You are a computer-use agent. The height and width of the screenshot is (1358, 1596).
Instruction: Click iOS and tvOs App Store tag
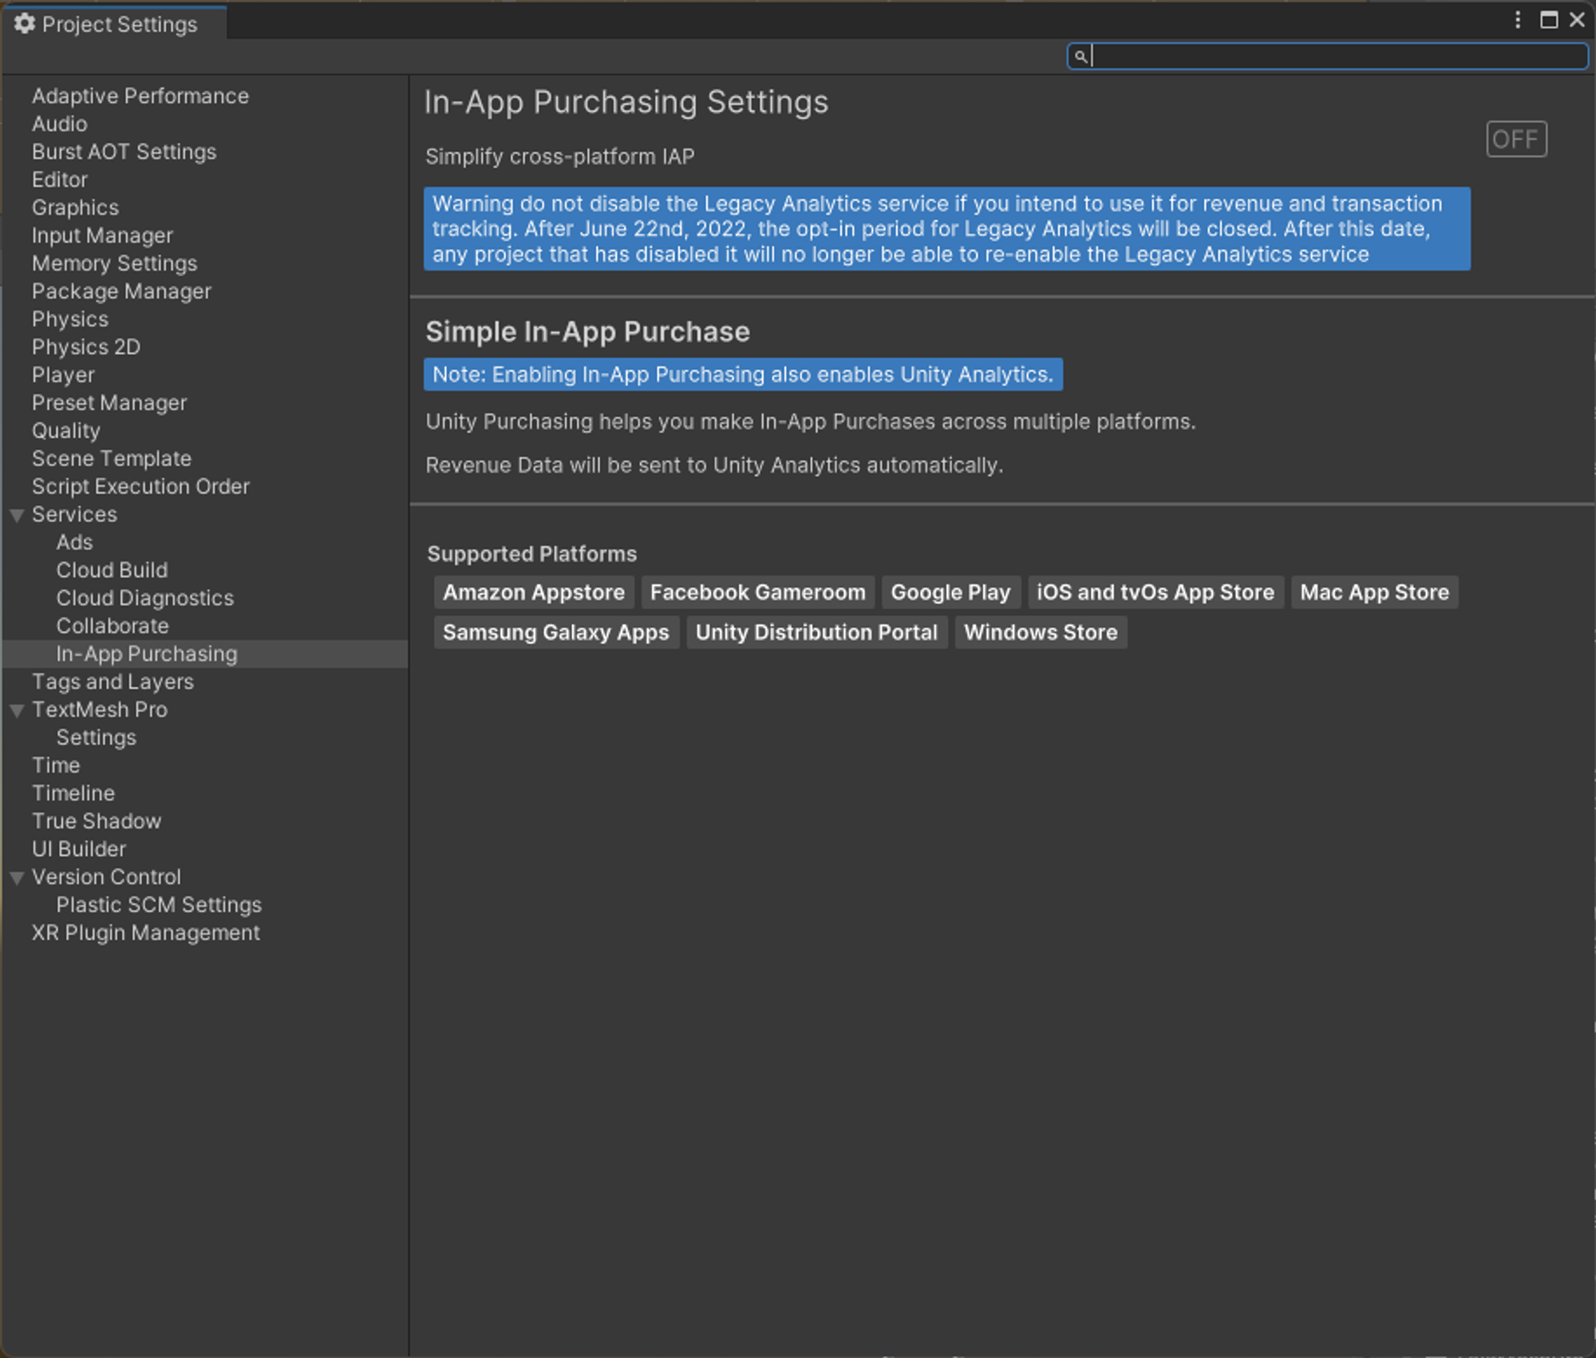coord(1156,593)
